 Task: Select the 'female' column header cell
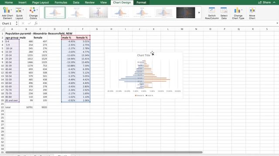click(x=40, y=38)
